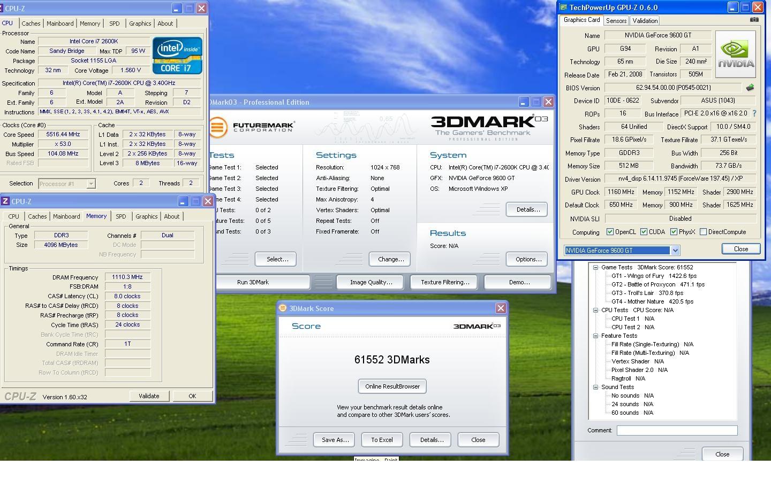Enable the DirectCompute checkbox
The height and width of the screenshot is (481, 771).
pos(703,232)
